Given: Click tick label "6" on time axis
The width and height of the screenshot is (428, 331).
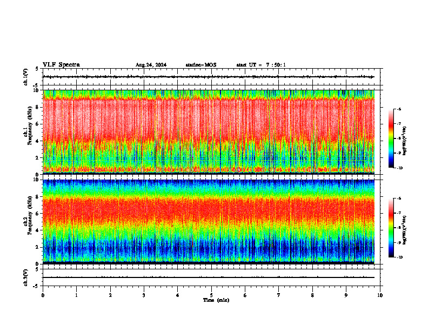Looking at the screenshot, I should point(245,295).
